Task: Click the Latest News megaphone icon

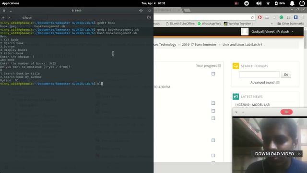Action: (236, 97)
